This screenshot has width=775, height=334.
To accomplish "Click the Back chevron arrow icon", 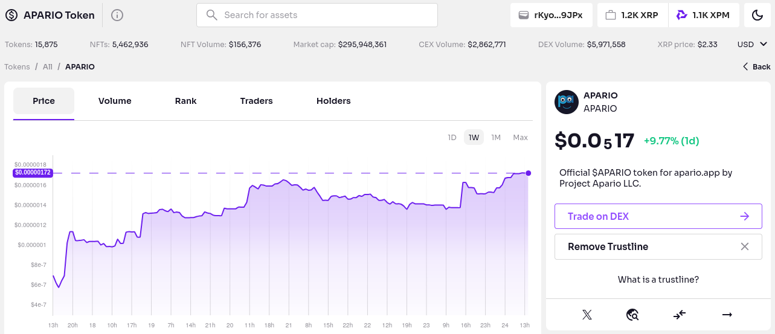I will coord(745,66).
